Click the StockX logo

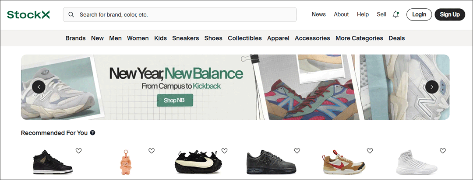tap(28, 14)
